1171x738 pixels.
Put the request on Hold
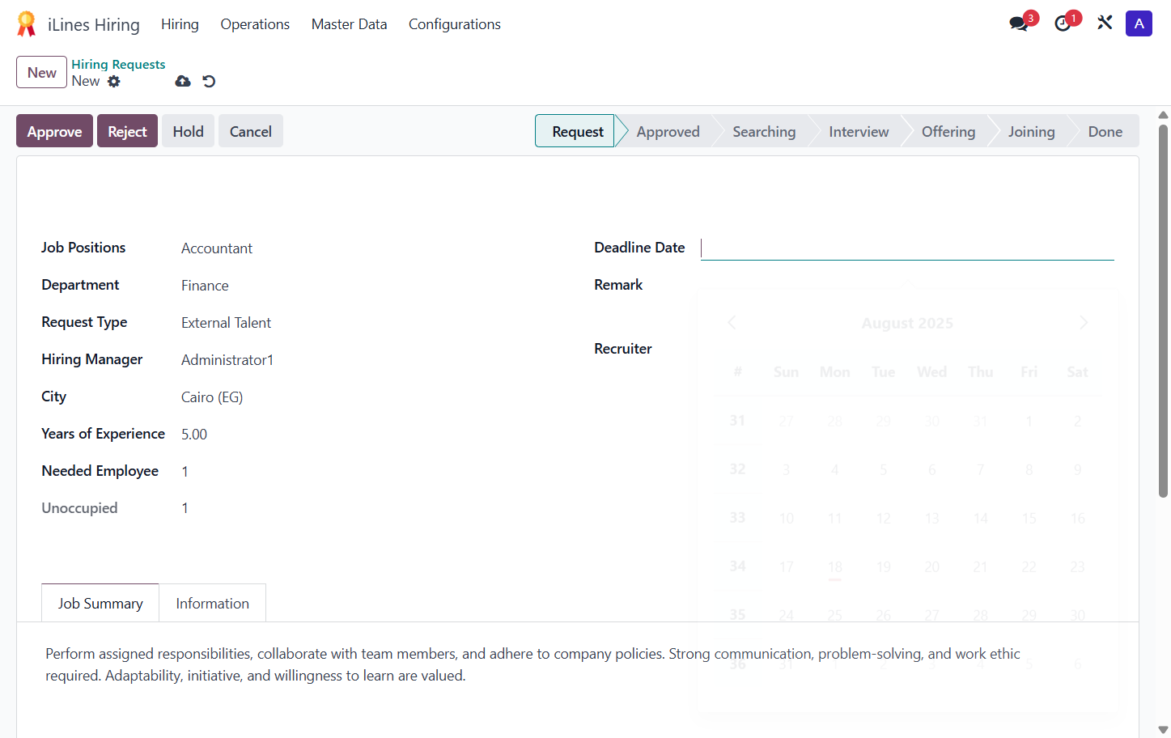pyautogui.click(x=188, y=131)
